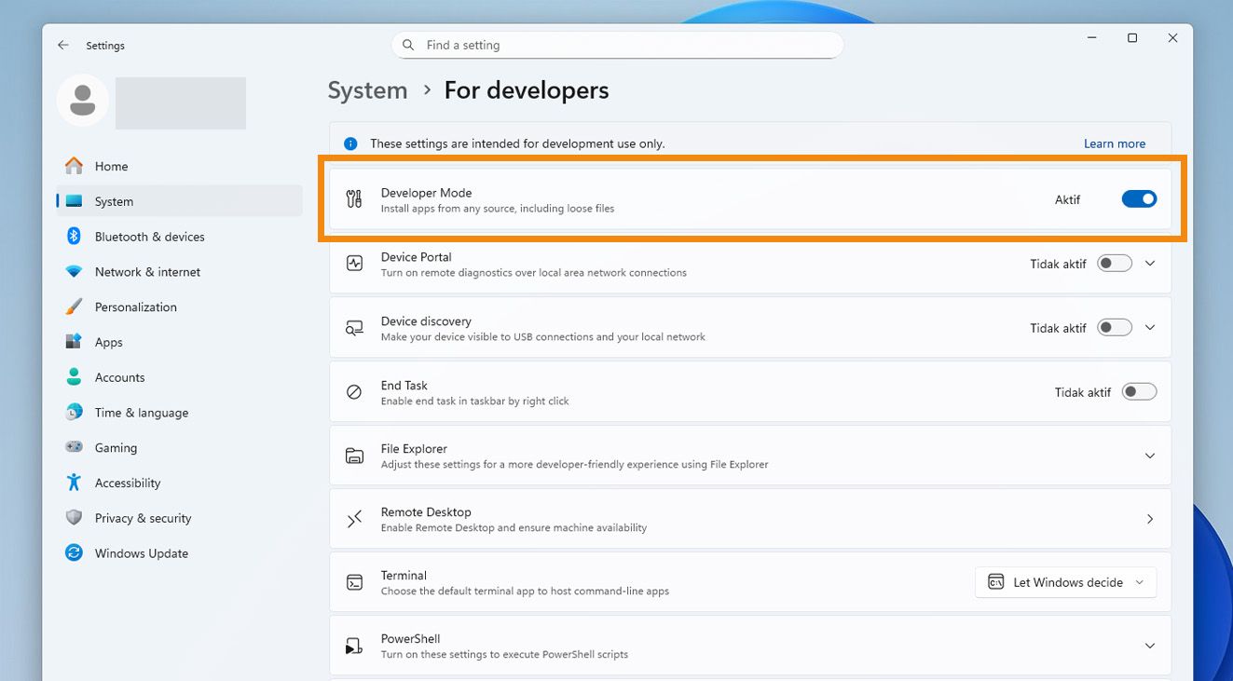Enable the Device discovery toggle
Image resolution: width=1233 pixels, height=681 pixels.
[x=1114, y=328]
